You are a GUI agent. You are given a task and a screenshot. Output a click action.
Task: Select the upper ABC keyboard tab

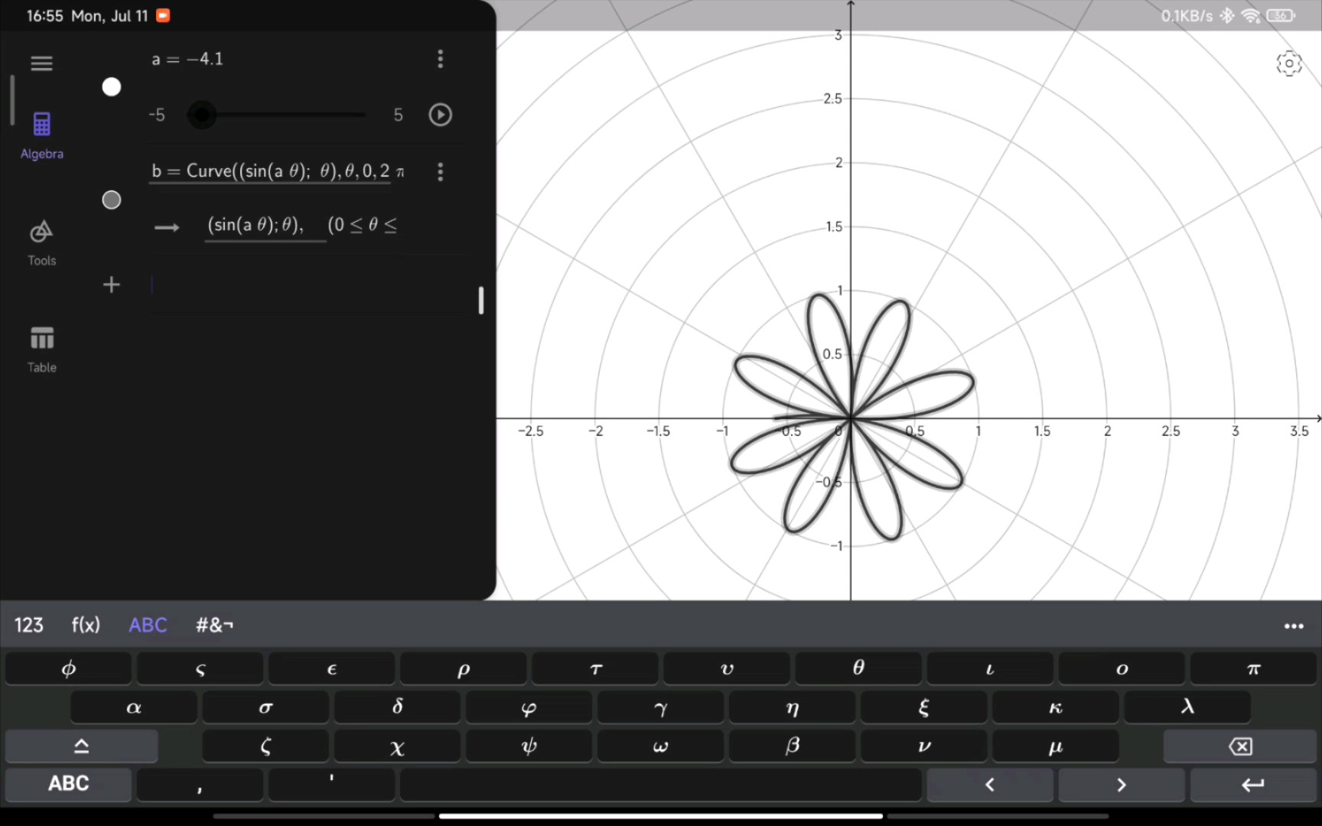(x=148, y=625)
